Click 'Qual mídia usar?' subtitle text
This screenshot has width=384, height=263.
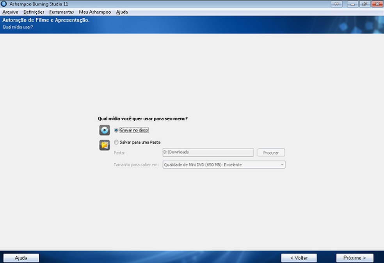(x=18, y=27)
